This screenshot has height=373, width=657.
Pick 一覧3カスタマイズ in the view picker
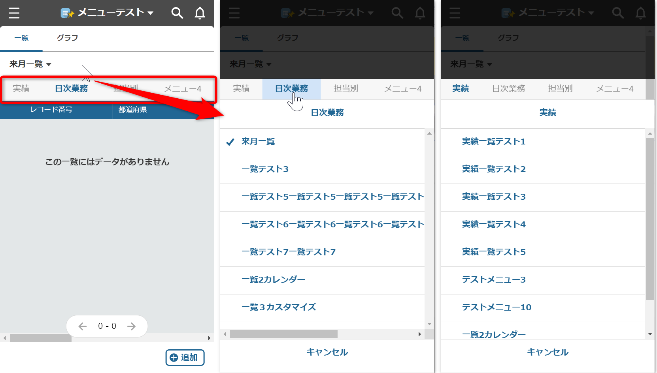(x=279, y=307)
